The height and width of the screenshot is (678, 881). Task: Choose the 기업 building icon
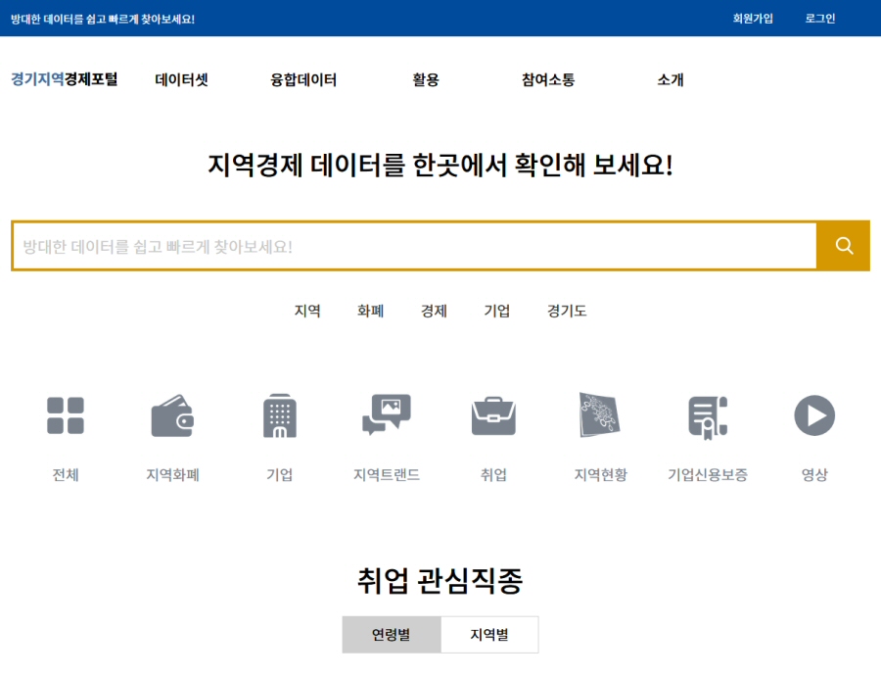279,415
